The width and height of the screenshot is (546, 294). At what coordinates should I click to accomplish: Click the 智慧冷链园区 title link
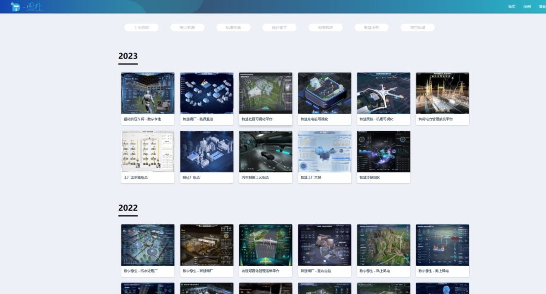(x=370, y=178)
